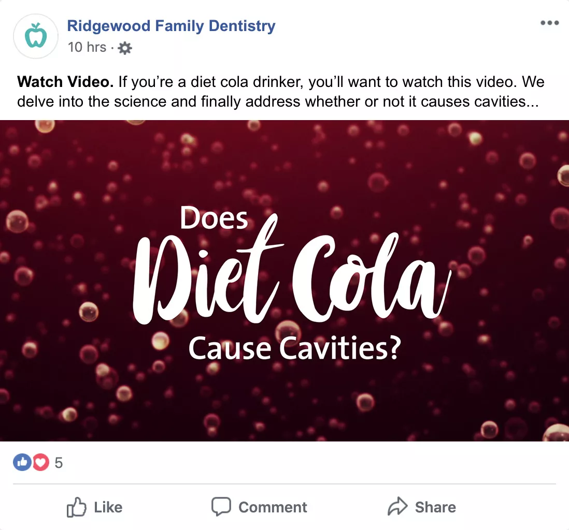This screenshot has width=569, height=530.
Task: Click the red heart reaction icon
Action: point(40,462)
